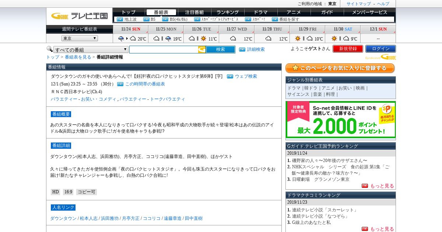Click the yellow G icon in search box

pos(202,49)
